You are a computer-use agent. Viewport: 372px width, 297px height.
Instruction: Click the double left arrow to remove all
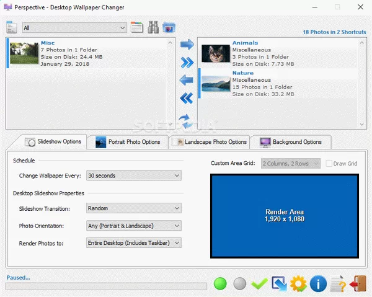[x=187, y=98]
